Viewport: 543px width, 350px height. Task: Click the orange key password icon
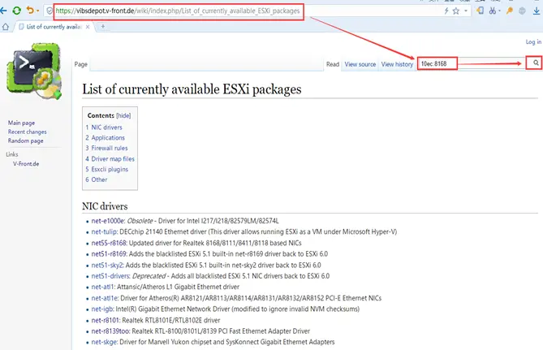[x=510, y=11]
